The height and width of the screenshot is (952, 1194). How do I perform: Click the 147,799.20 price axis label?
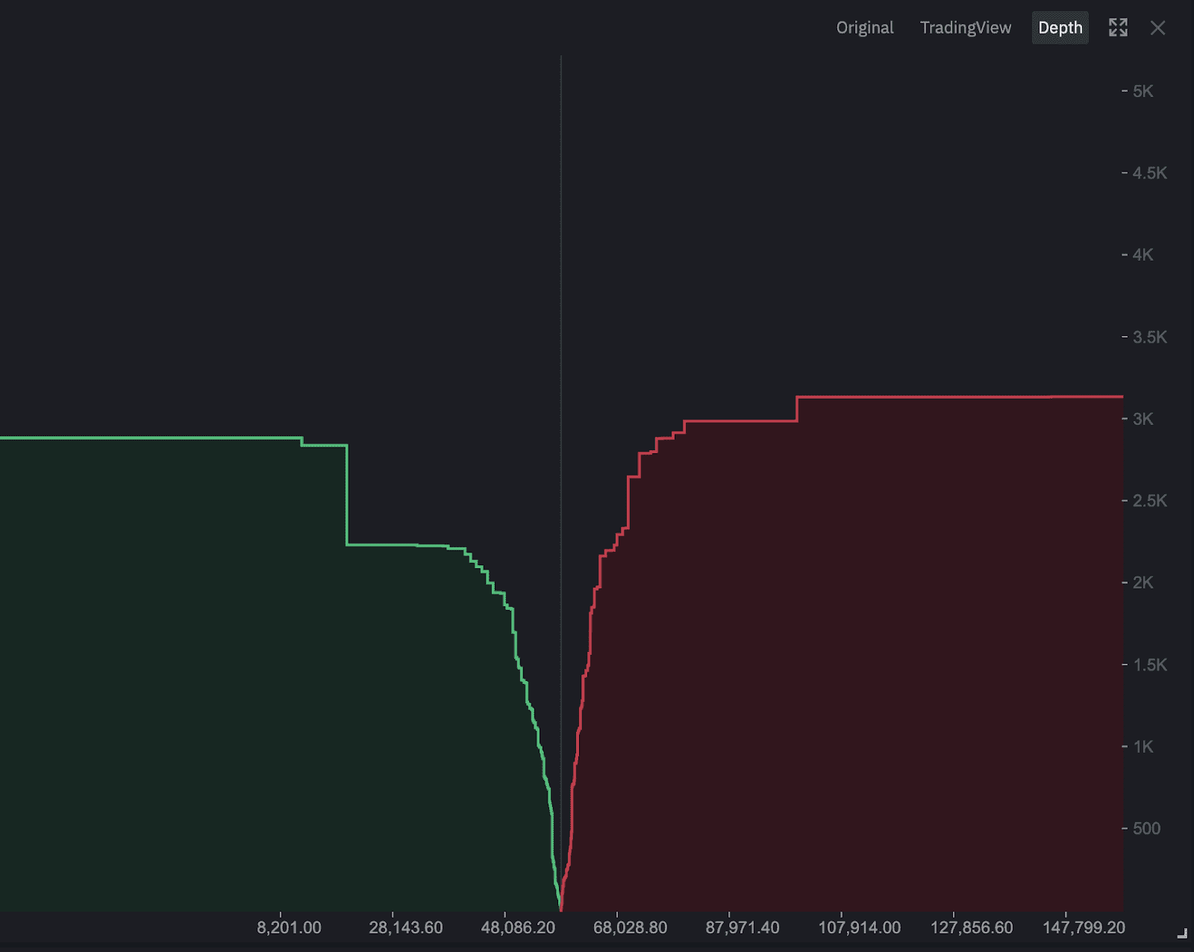coord(1084,927)
